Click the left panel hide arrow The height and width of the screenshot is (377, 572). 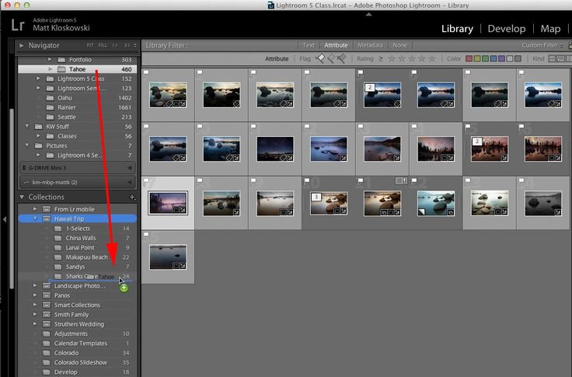coord(4,220)
